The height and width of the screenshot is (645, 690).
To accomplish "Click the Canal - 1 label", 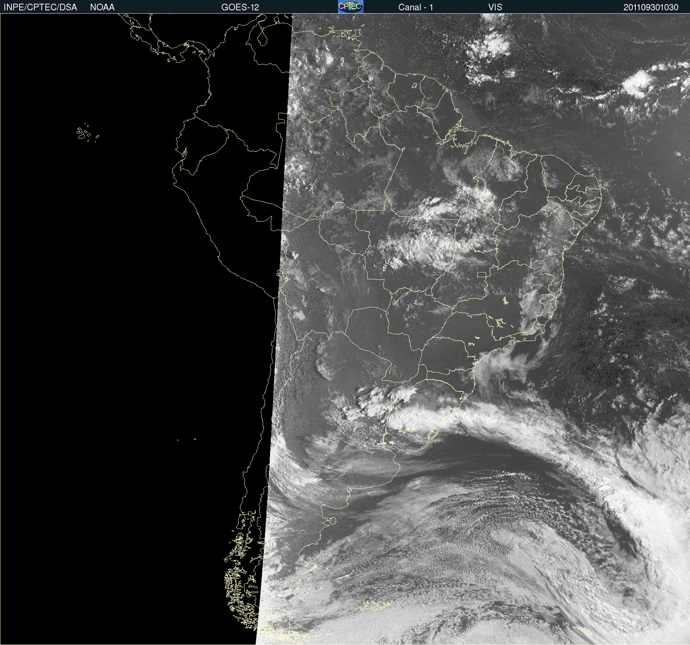I will pos(416,7).
